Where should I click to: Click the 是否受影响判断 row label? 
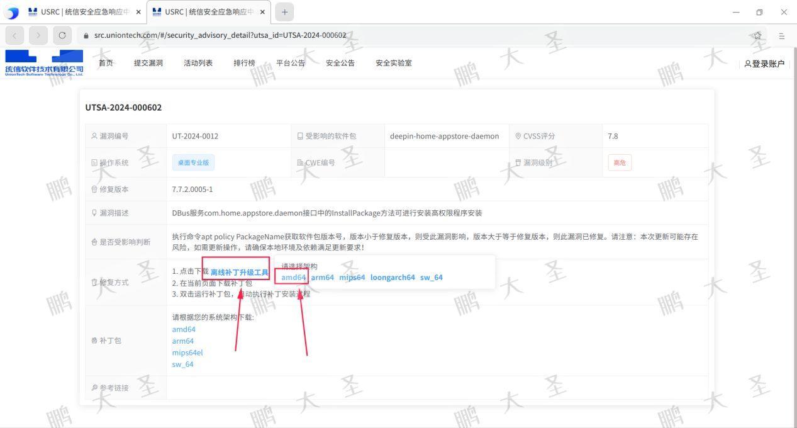pyautogui.click(x=121, y=242)
